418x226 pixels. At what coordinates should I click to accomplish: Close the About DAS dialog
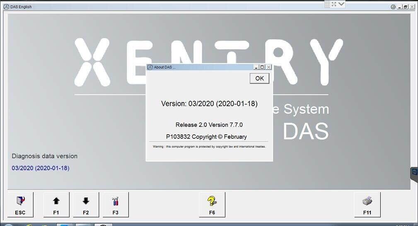(x=269, y=67)
